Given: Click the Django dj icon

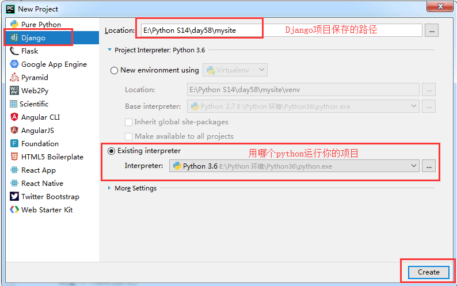Looking at the screenshot, I should tap(14, 37).
